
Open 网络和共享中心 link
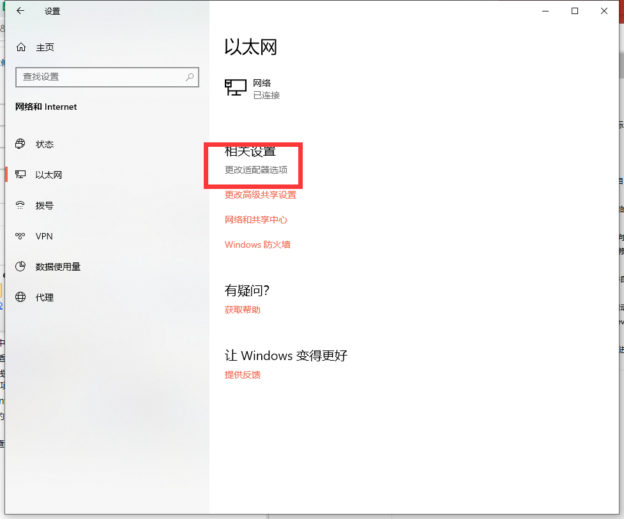coord(256,220)
